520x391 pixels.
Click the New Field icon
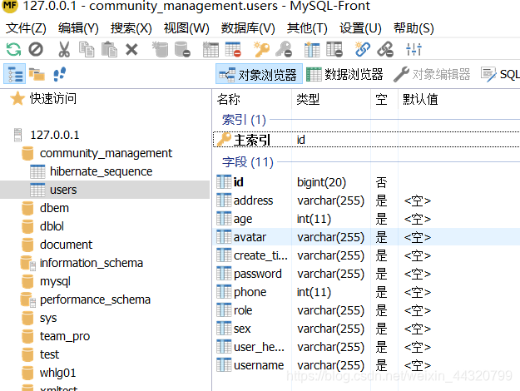click(x=312, y=50)
